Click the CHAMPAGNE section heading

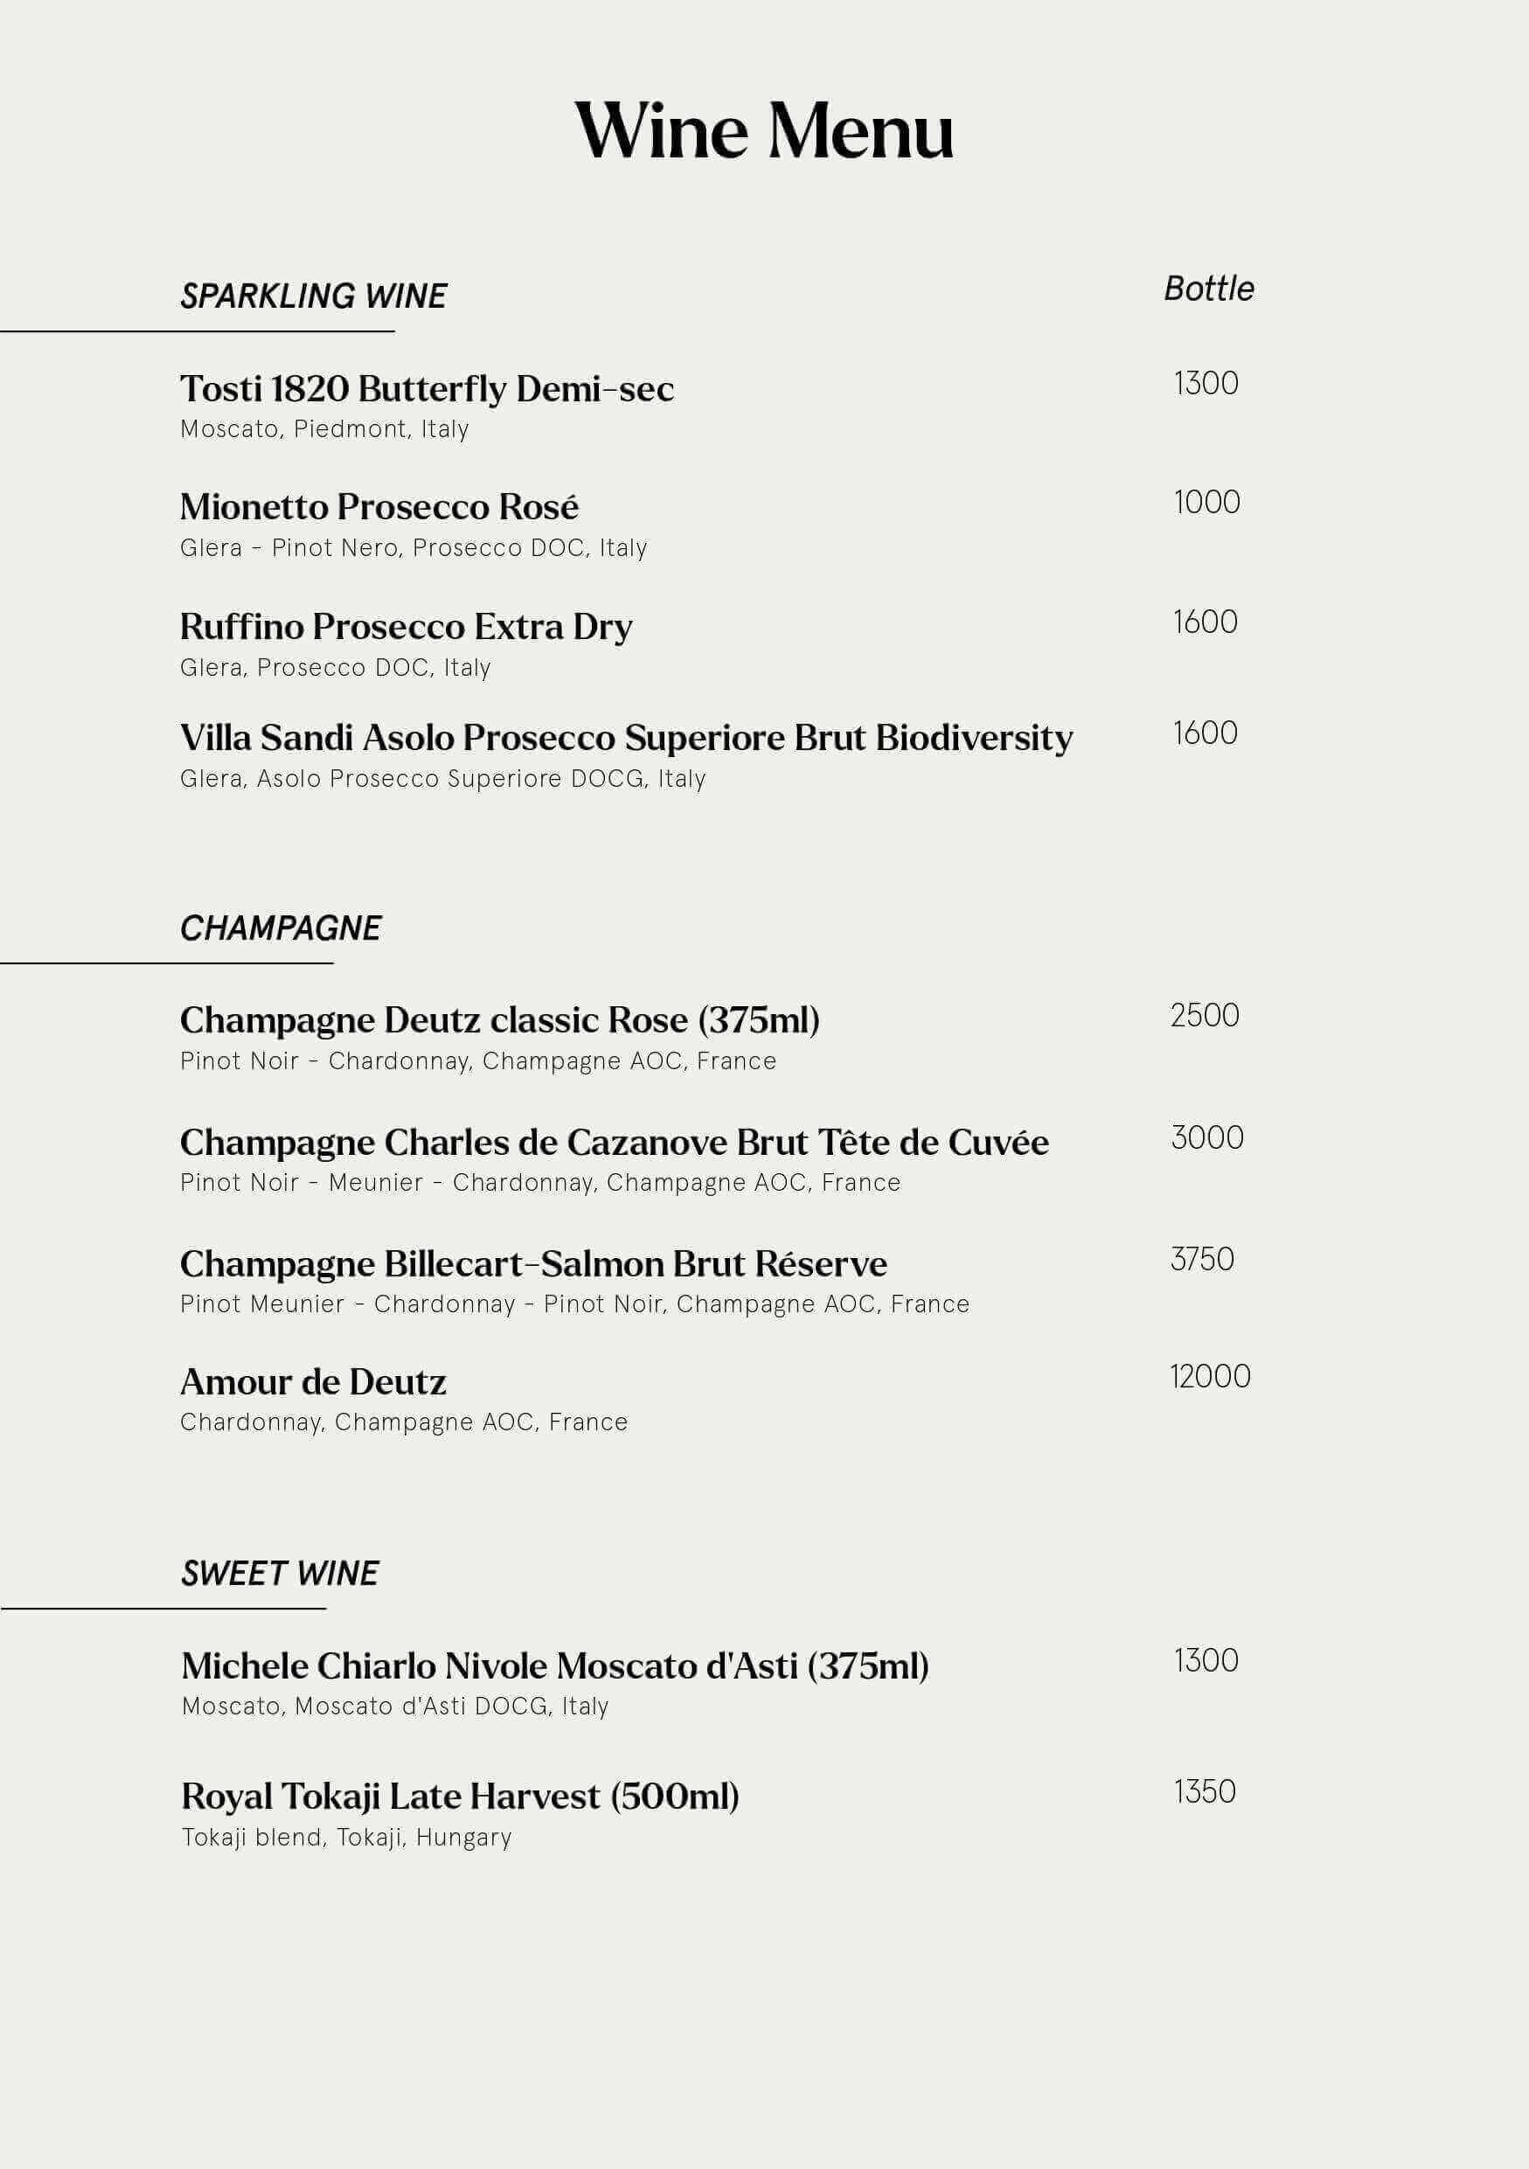pyautogui.click(x=281, y=928)
